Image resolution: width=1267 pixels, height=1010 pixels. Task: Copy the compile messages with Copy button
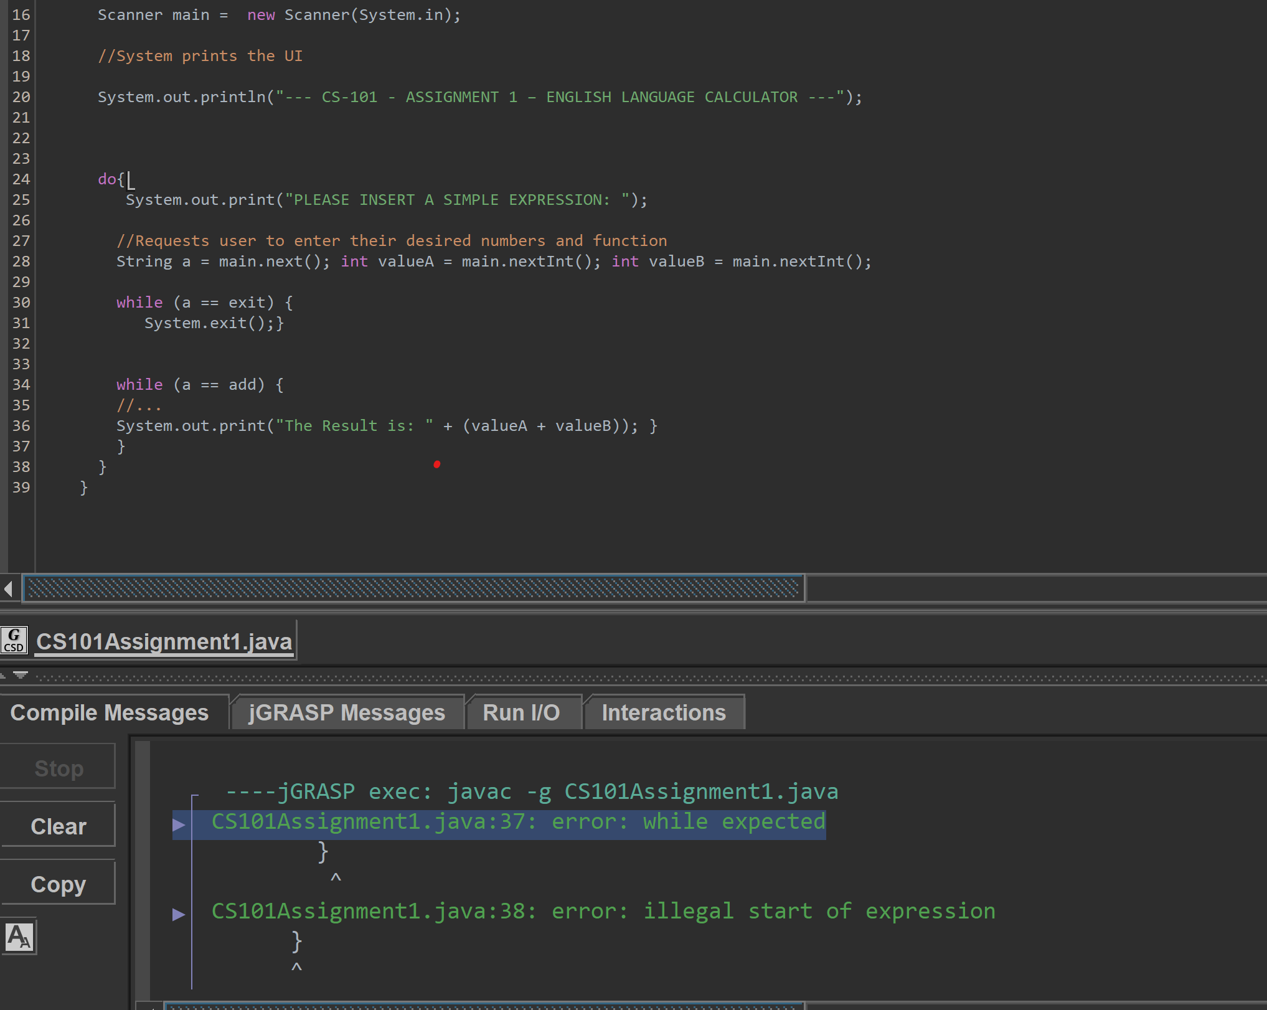pyautogui.click(x=58, y=883)
